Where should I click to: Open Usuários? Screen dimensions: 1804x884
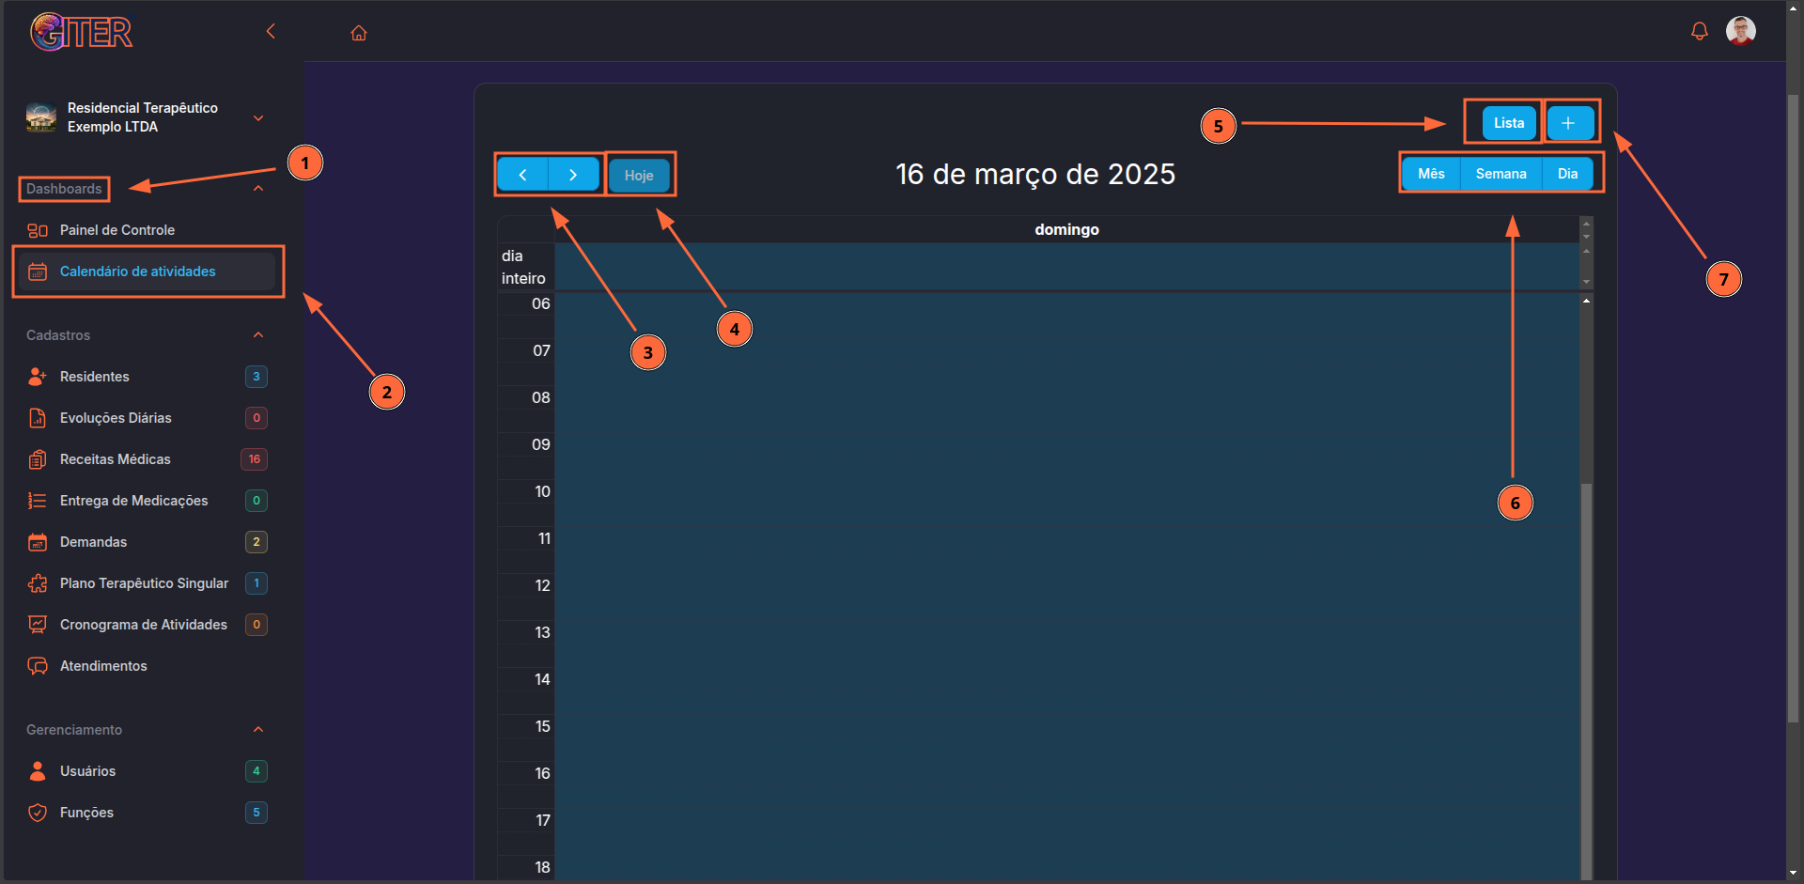(88, 771)
